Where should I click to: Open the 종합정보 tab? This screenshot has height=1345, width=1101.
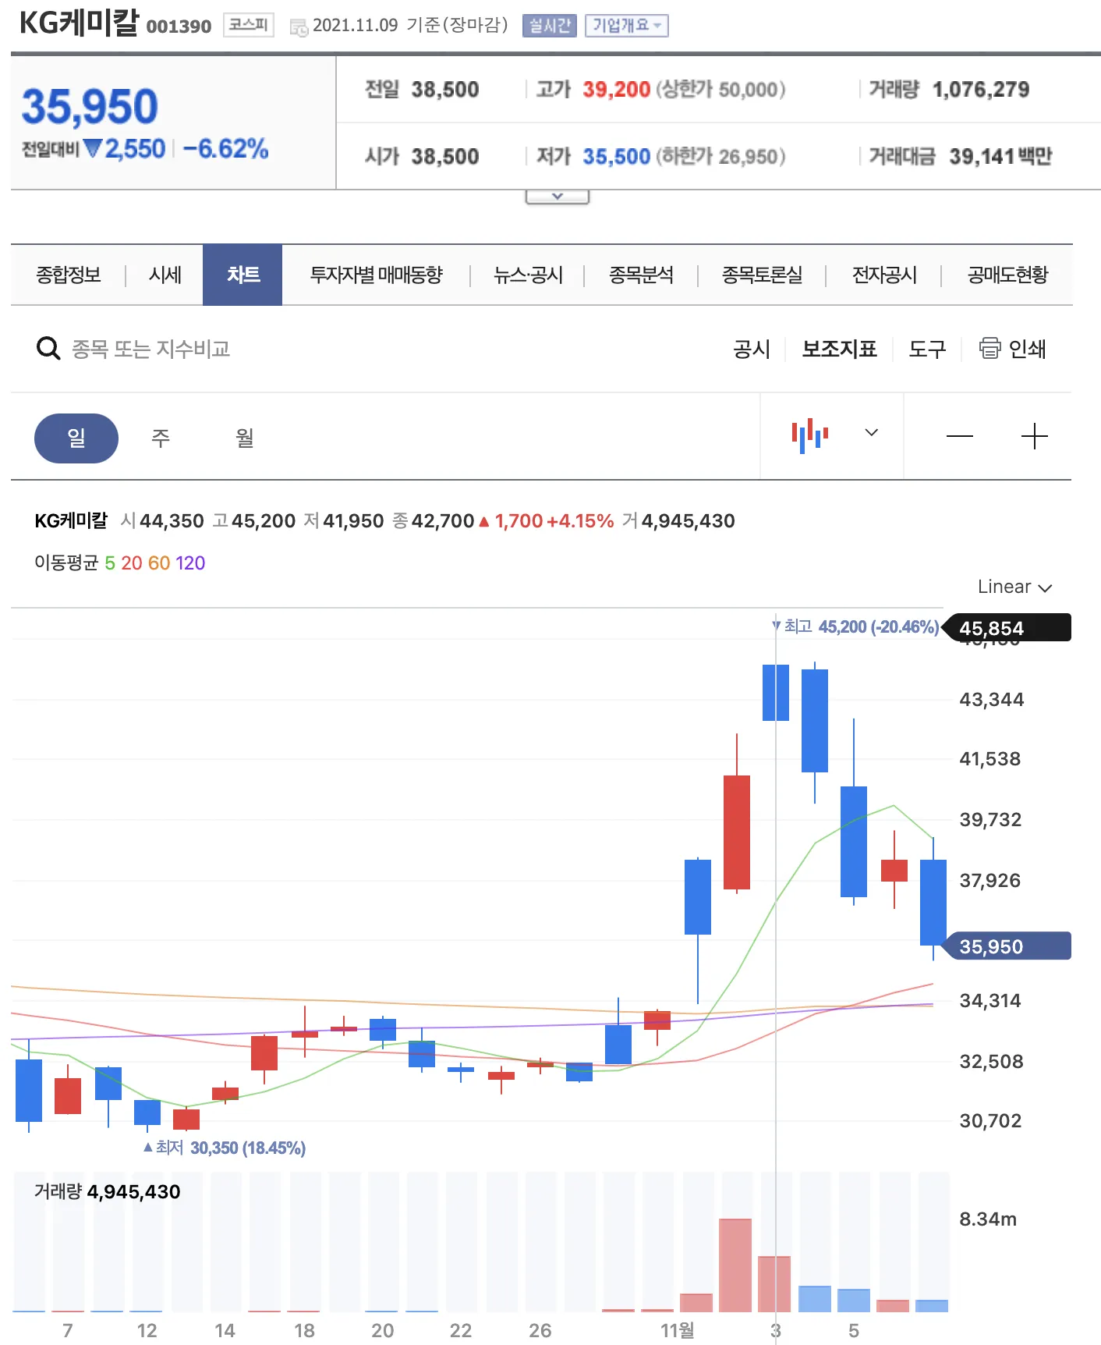click(x=69, y=275)
